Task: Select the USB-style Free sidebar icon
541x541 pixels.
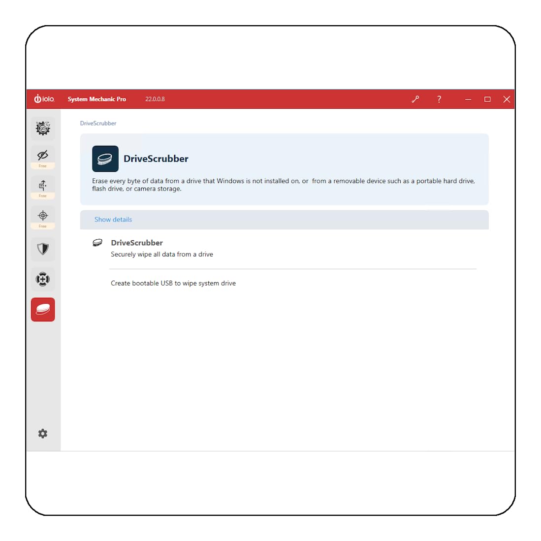Action: pyautogui.click(x=43, y=188)
